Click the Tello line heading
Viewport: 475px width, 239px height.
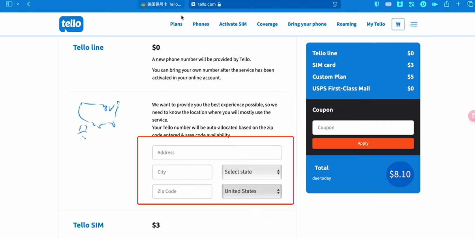click(88, 47)
